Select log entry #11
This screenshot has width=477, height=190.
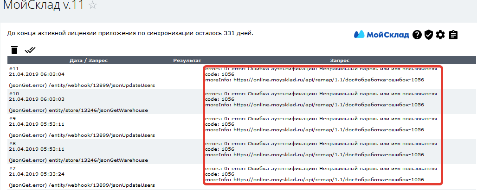(x=14, y=68)
